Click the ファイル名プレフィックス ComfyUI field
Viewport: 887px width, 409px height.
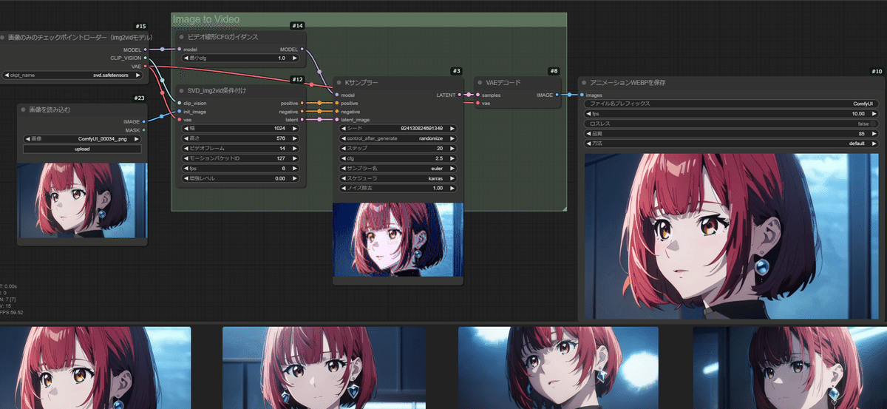pyautogui.click(x=732, y=104)
